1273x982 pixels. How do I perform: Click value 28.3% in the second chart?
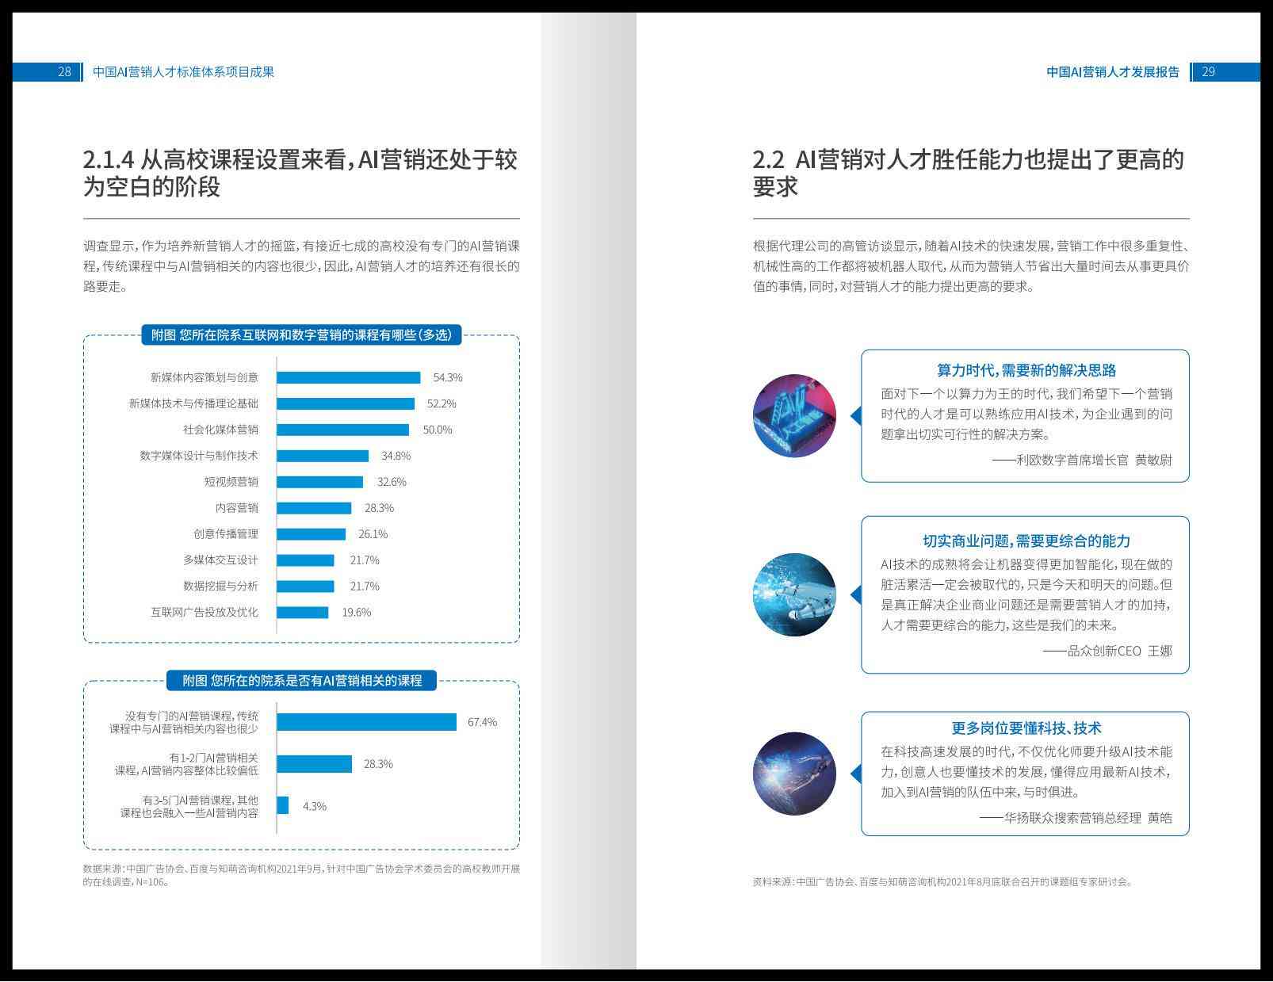378,764
